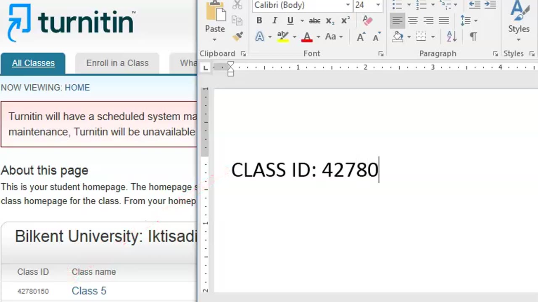Image resolution: width=538 pixels, height=302 pixels.
Task: Click the Word document text 'CLASS ID: 42780'
Action: 305,170
